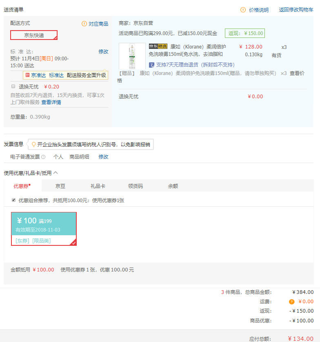Click the 对应商品 exclamation icon

click(x=84, y=24)
